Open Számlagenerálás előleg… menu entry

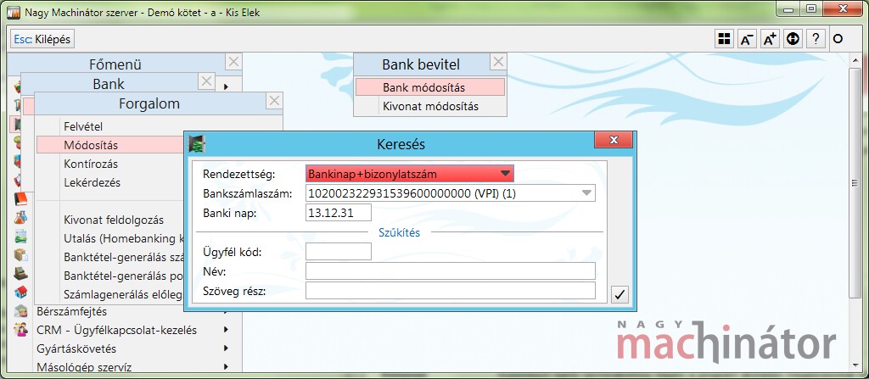pyautogui.click(x=124, y=295)
